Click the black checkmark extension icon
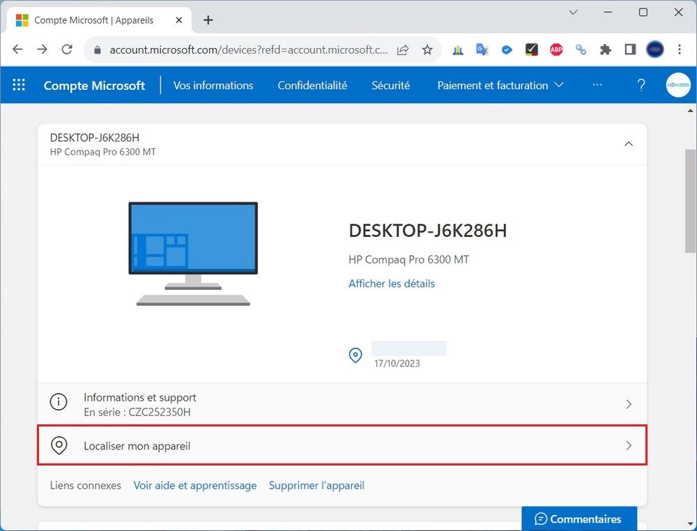This screenshot has width=697, height=531. tap(531, 49)
